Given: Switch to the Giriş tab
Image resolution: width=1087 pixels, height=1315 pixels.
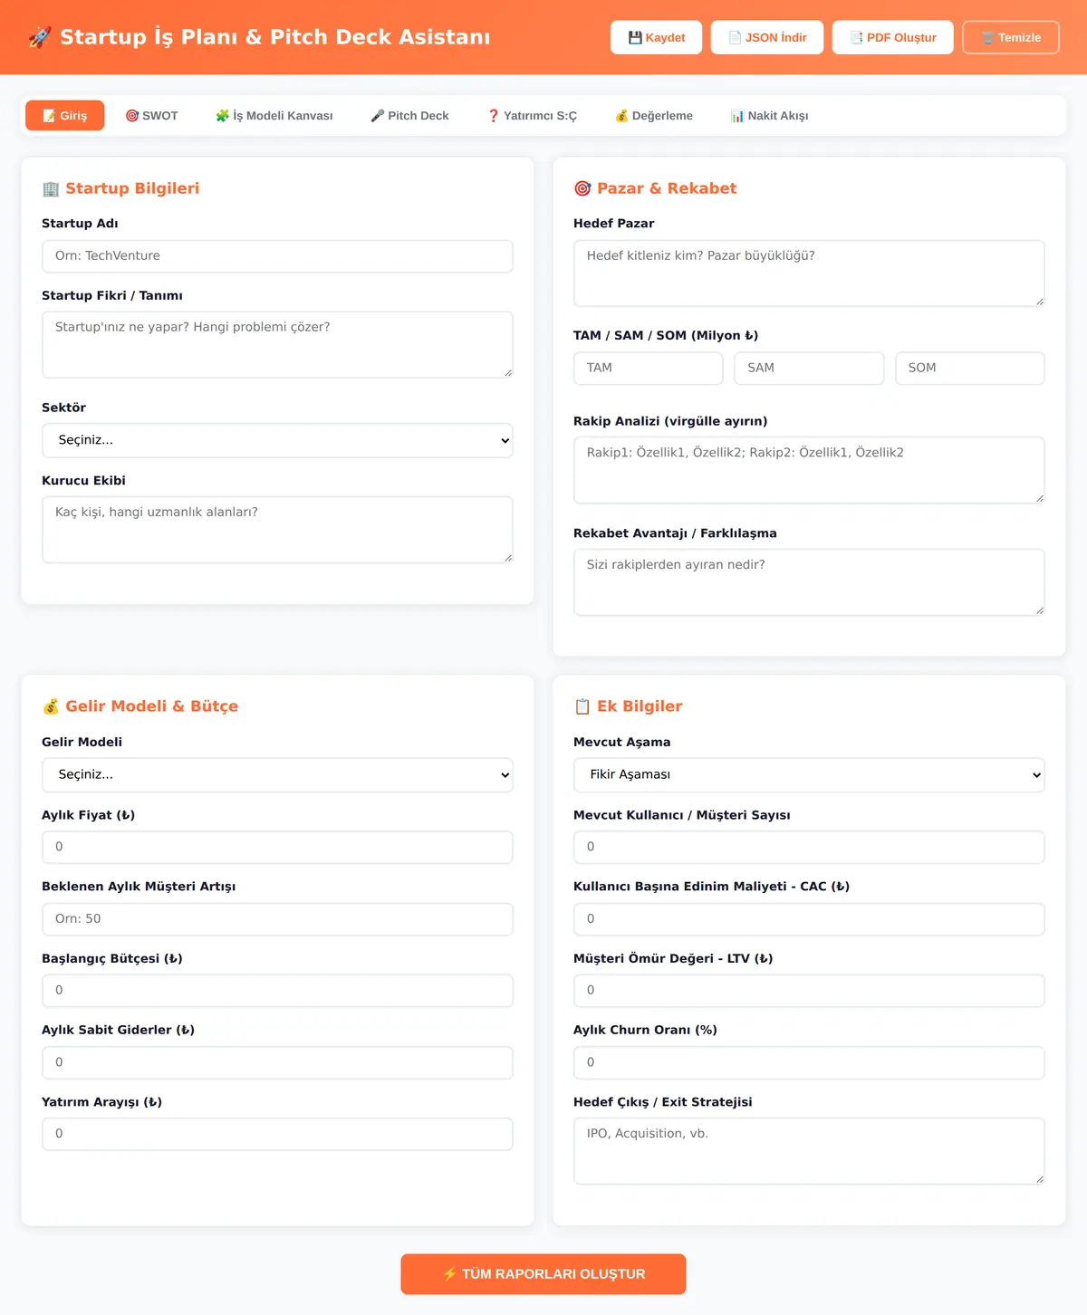Looking at the screenshot, I should click(x=65, y=116).
